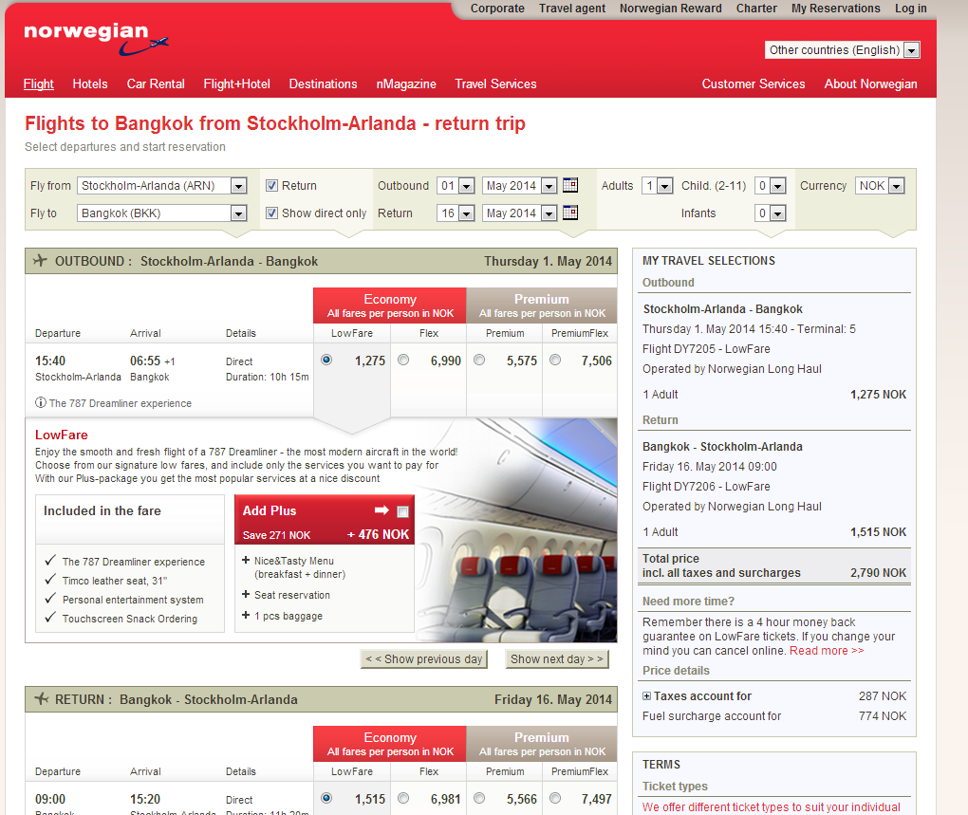968x815 pixels.
Task: Open the Norwegian Reward link
Action: pyautogui.click(x=670, y=8)
